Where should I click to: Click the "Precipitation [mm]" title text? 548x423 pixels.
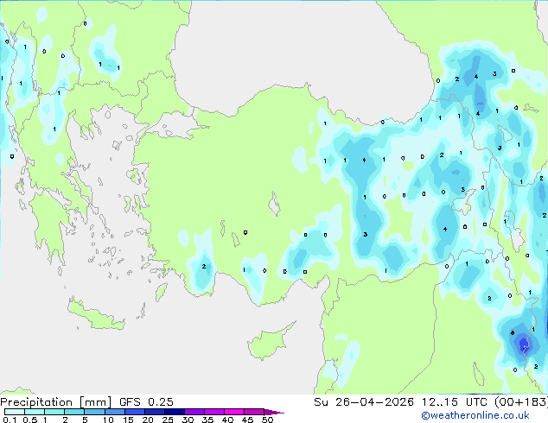coord(56,402)
